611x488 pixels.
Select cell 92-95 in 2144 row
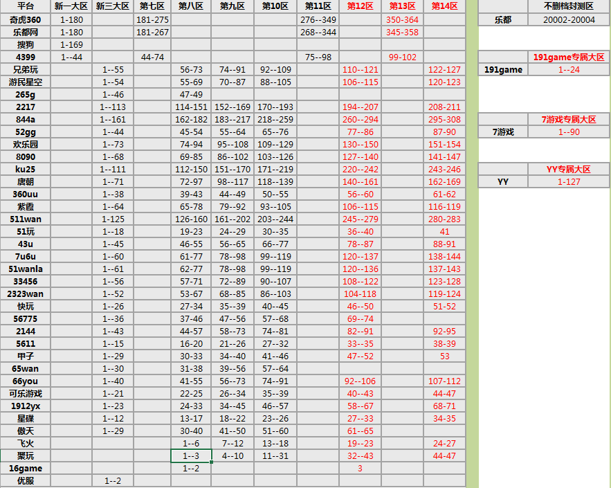[x=444, y=332]
